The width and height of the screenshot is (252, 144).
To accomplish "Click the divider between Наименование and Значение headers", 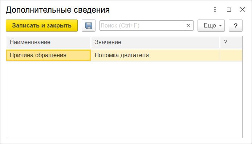I will (91, 42).
